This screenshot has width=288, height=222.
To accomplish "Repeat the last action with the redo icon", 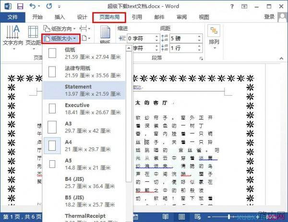I will click(49, 6).
